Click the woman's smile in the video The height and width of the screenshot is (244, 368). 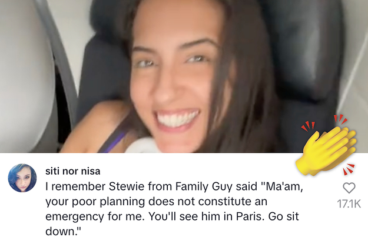177,119
